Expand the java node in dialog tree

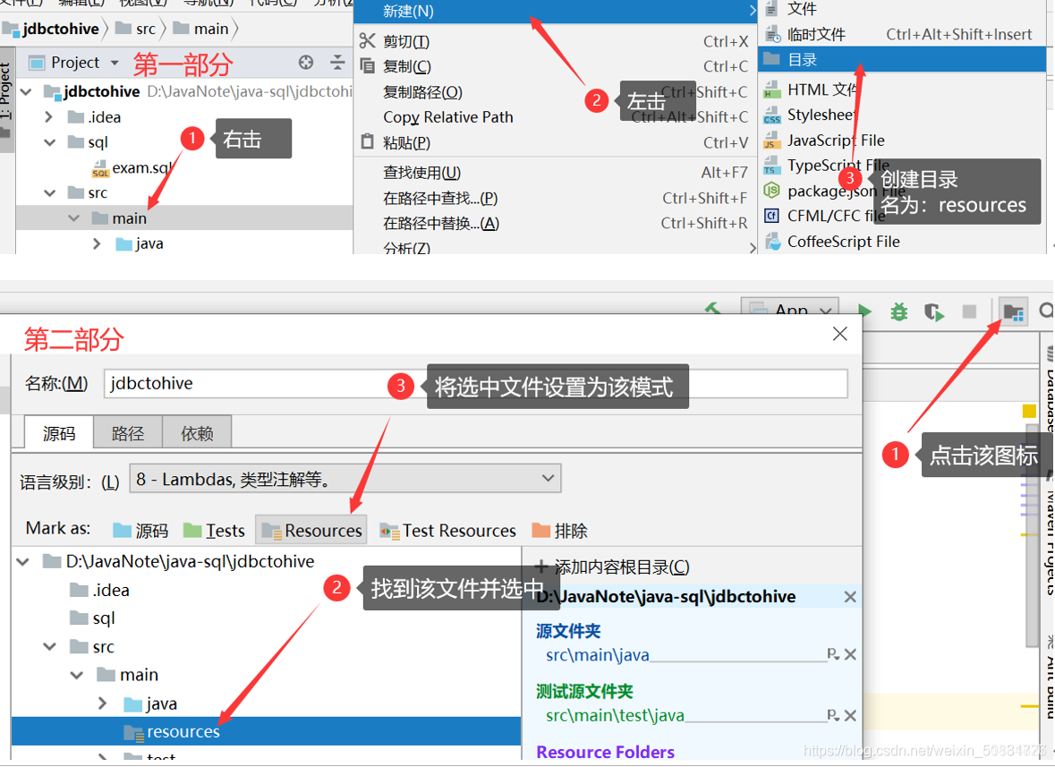click(103, 703)
